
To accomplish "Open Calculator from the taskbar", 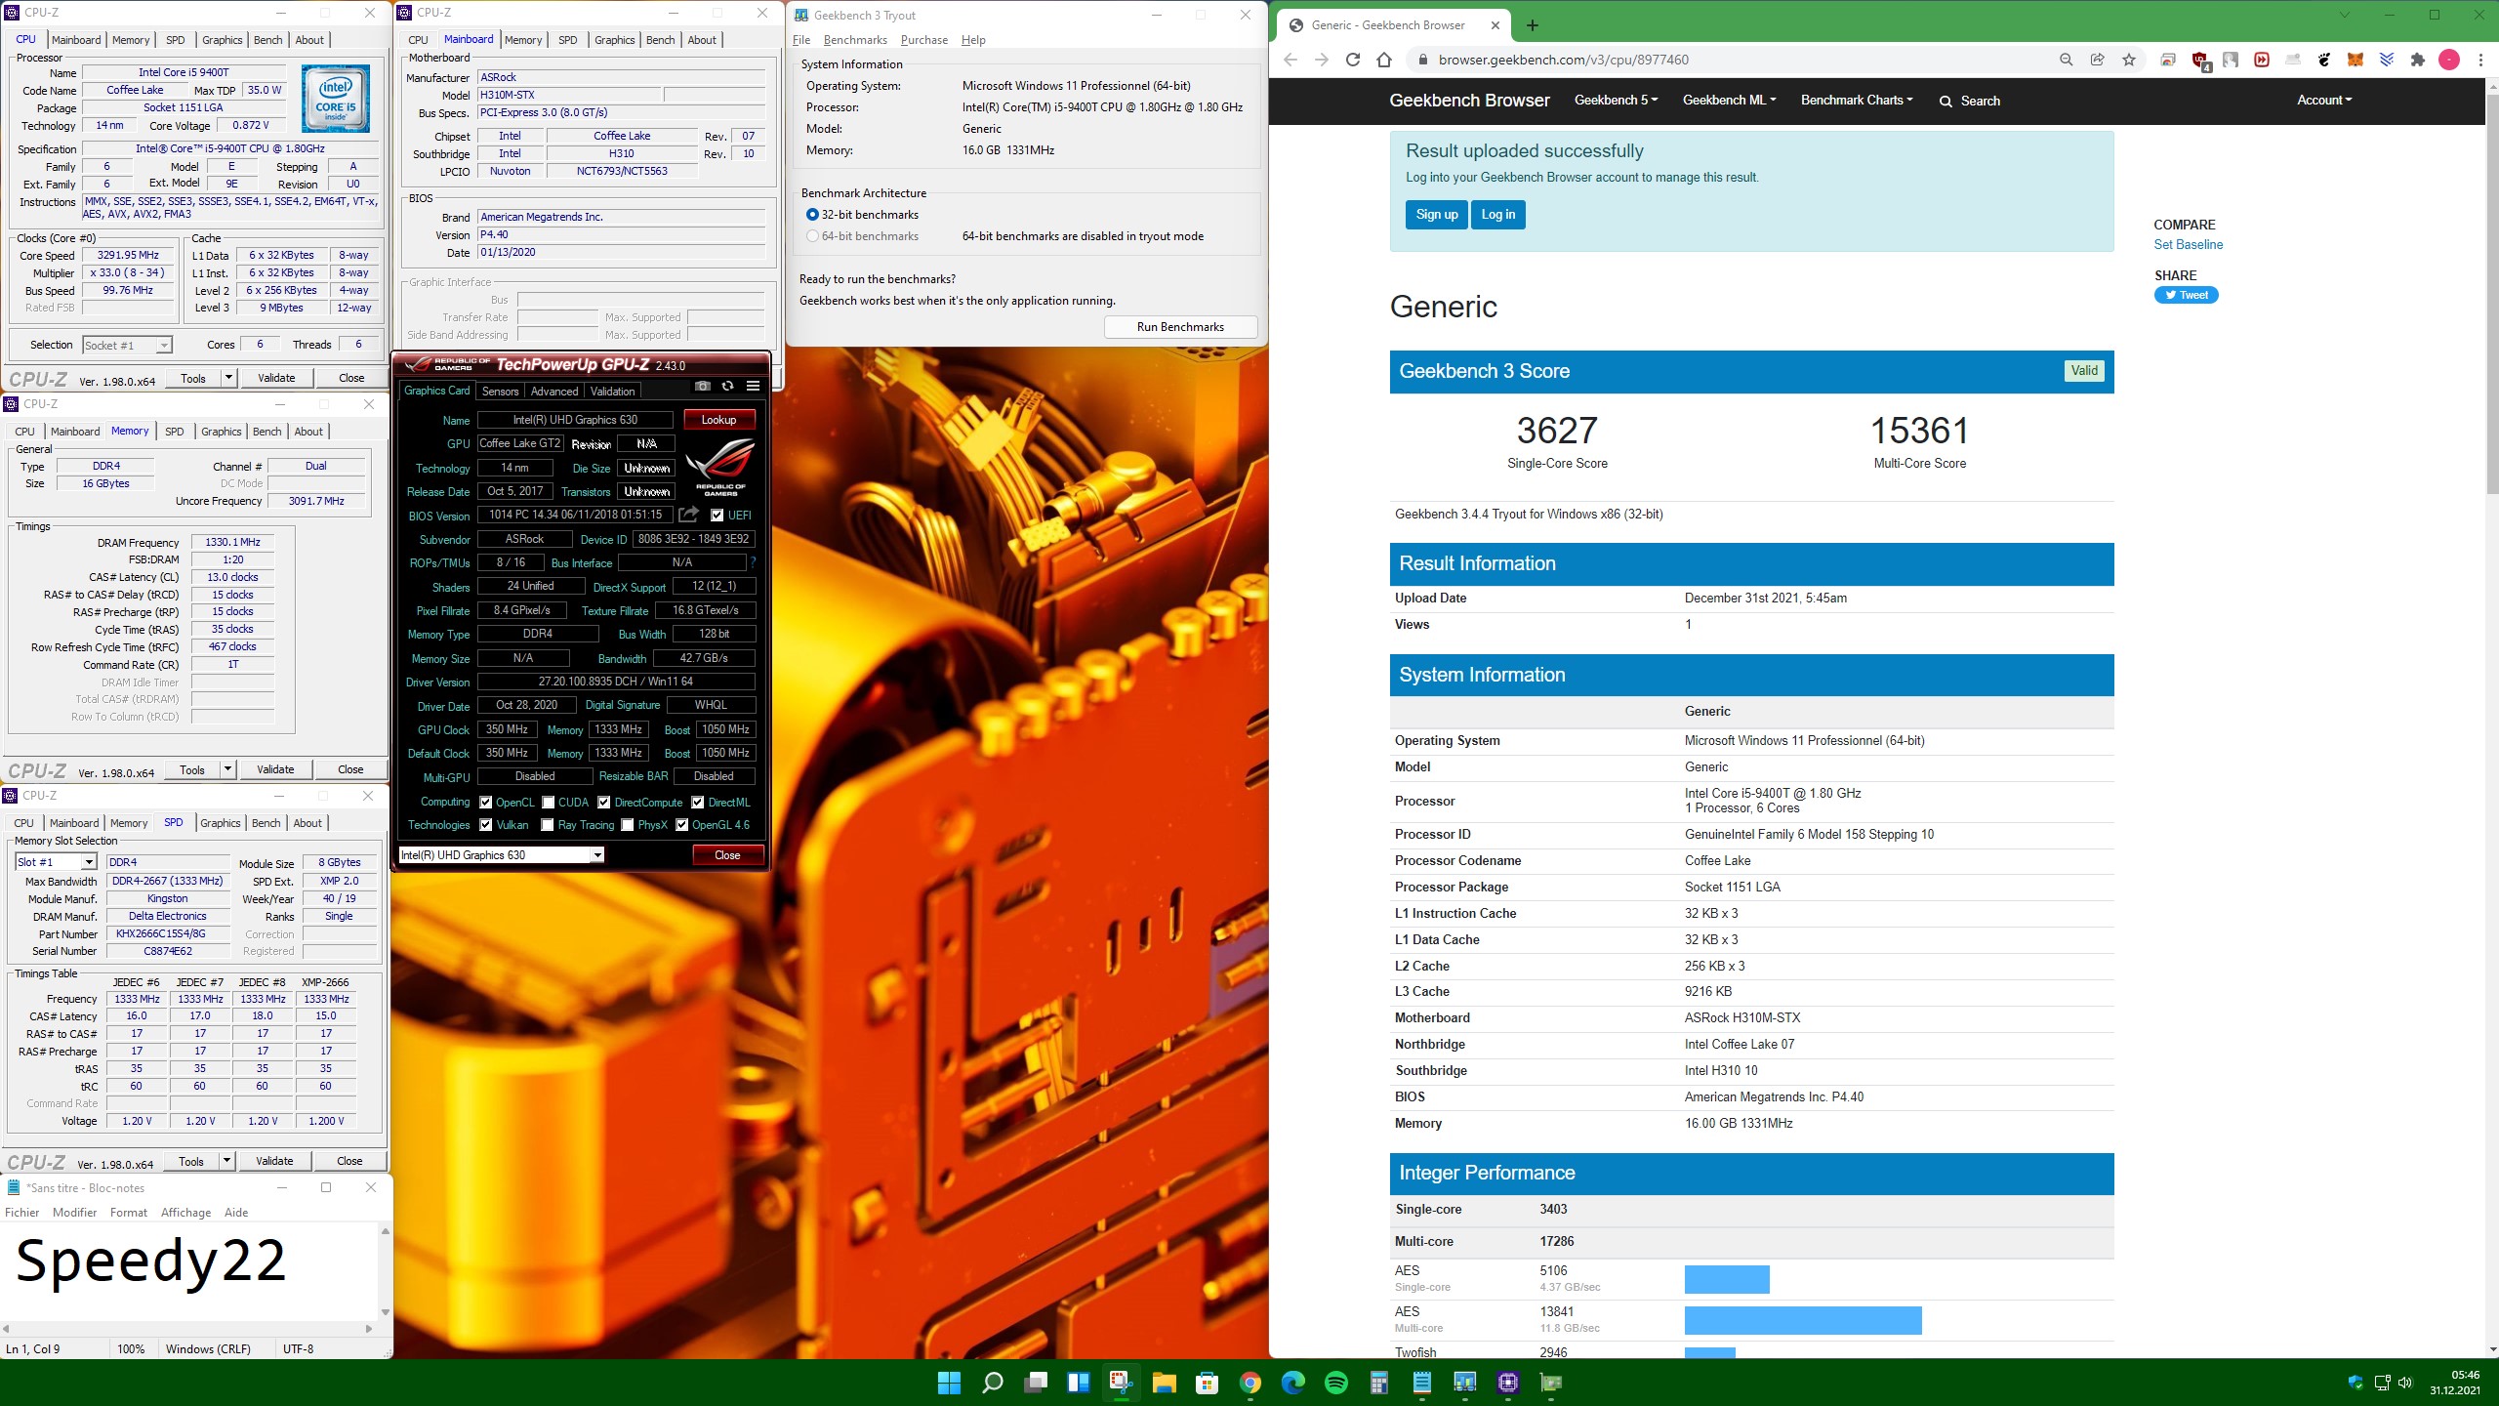I will point(1379,1383).
